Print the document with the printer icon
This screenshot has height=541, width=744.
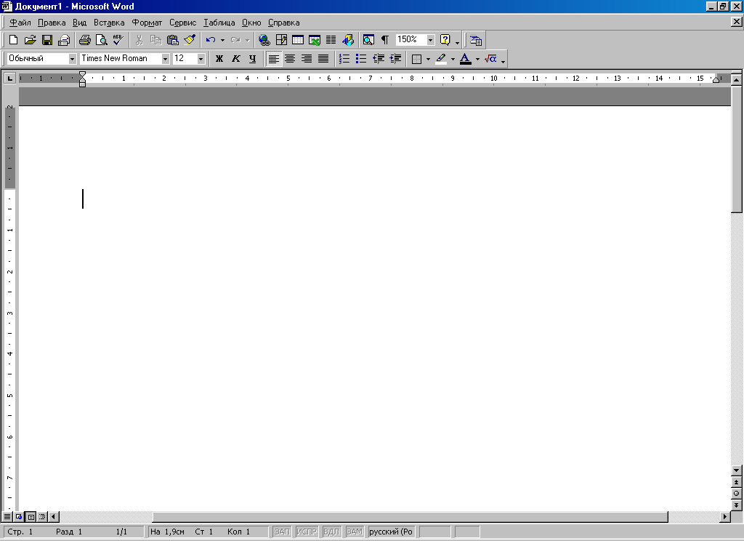[x=84, y=40]
